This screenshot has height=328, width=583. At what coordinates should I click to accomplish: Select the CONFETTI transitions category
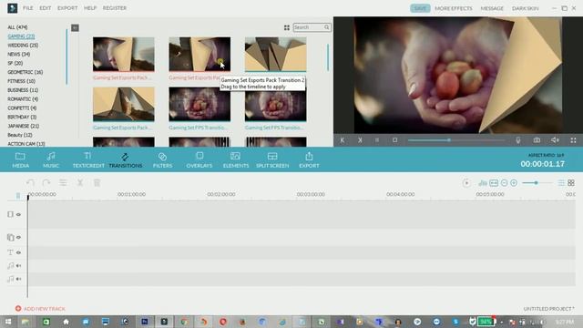pyautogui.click(x=22, y=108)
